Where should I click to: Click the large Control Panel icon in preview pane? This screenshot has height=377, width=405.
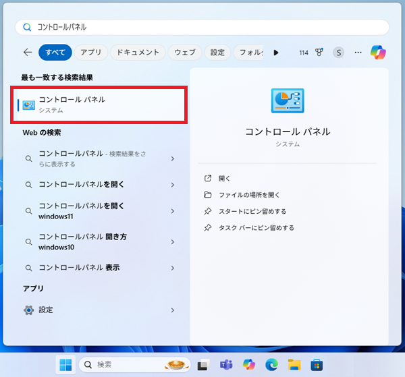point(288,100)
